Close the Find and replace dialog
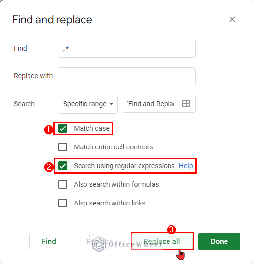Screen dimensions: 253x263 click(x=232, y=19)
